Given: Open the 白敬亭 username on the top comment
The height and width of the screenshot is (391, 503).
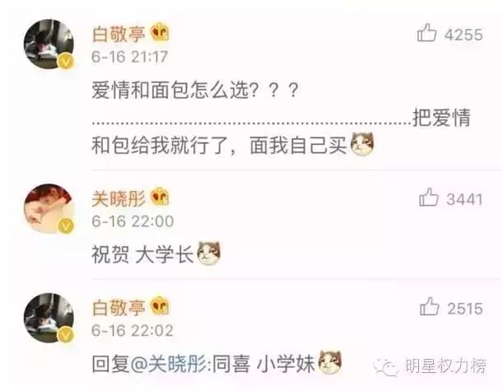Looking at the screenshot, I should coord(119,35).
